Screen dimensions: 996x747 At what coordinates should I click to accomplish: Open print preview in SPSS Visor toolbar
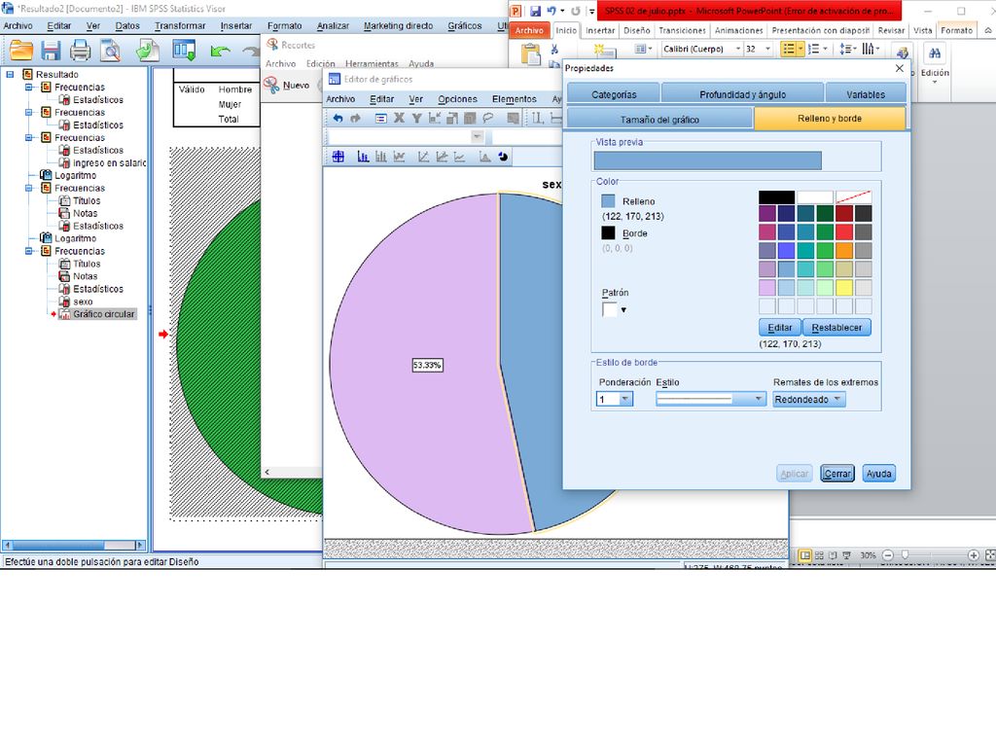tap(111, 51)
